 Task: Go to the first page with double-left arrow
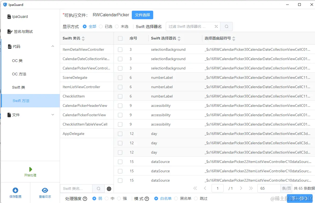coord(195,188)
